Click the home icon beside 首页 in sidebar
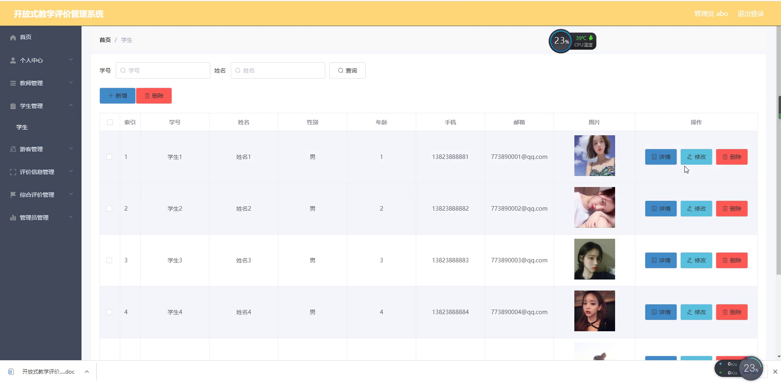781x383 pixels. pos(13,37)
